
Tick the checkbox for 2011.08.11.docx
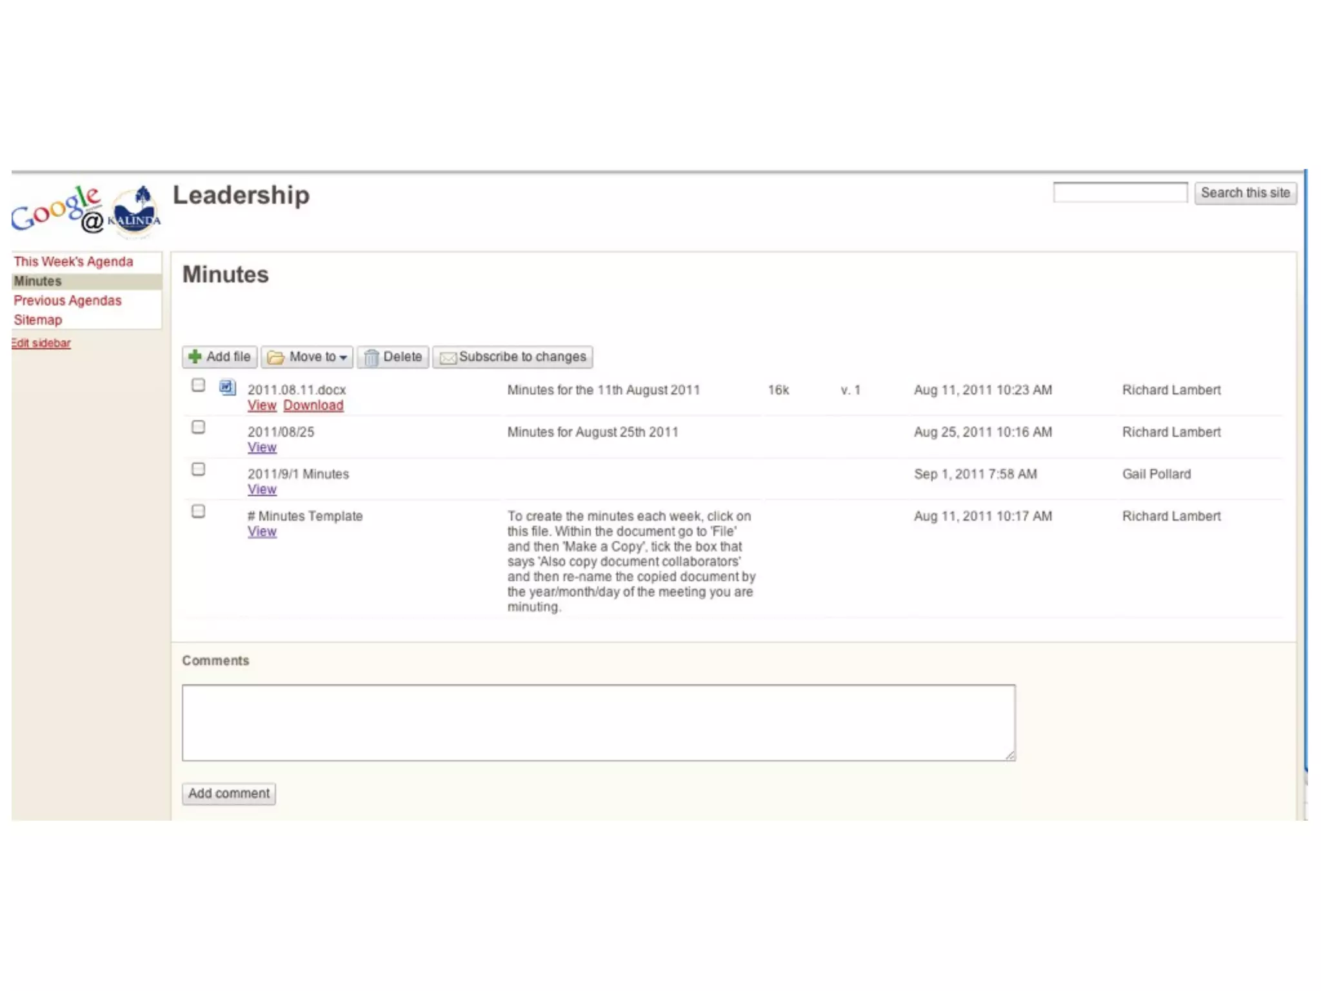coord(199,385)
